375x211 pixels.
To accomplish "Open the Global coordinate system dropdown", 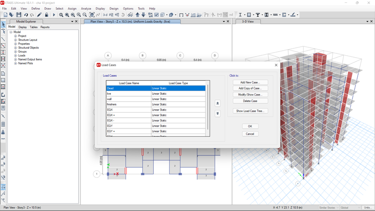I will [x=350, y=208].
